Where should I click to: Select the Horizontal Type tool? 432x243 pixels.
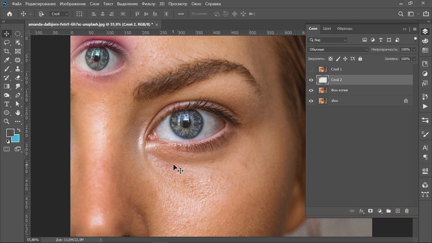(7, 104)
